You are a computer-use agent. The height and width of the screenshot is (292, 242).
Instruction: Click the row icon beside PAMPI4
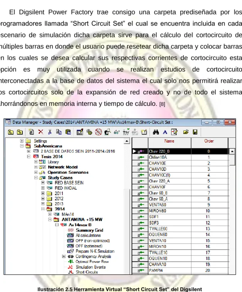pyautogui.click(x=141, y=270)
